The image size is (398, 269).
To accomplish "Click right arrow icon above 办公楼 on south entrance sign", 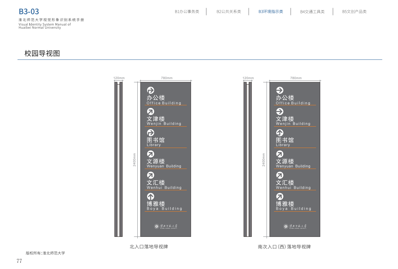I will pos(280,90).
